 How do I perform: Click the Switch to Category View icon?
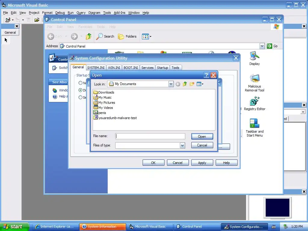coord(54,68)
